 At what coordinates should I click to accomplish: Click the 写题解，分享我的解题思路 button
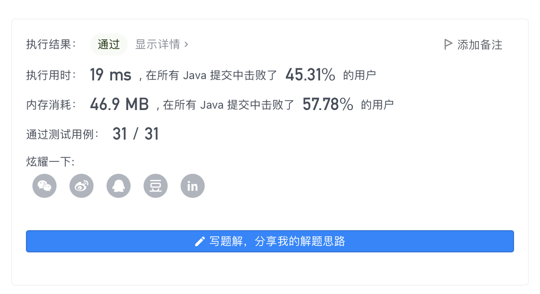270,241
